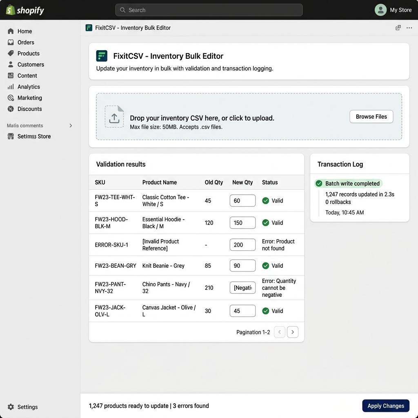418x418 pixels.
Task: Open Analytics in the sidebar
Action: tap(29, 87)
